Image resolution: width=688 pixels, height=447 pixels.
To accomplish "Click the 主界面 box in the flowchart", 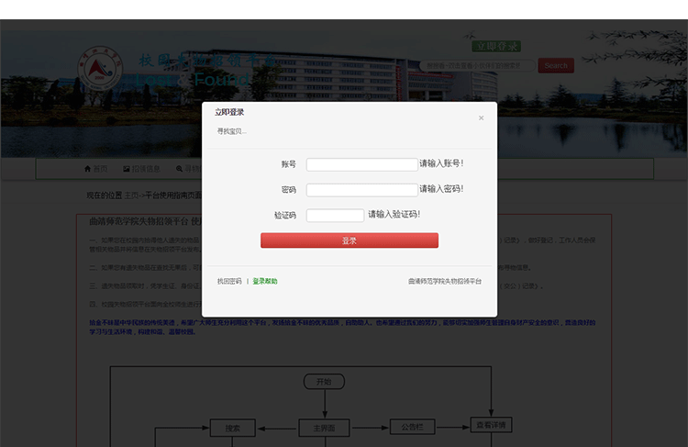I will pyautogui.click(x=324, y=428).
